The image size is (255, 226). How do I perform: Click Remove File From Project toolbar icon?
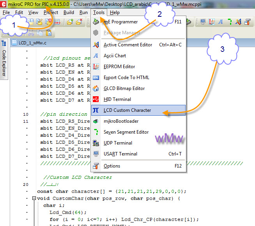tap(79, 21)
